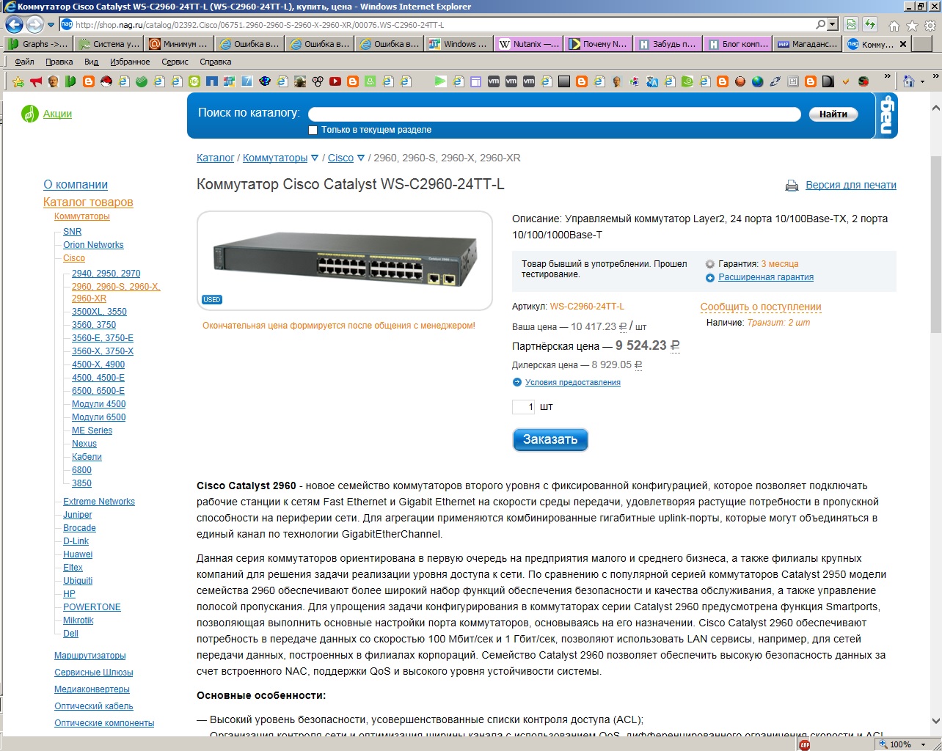Viewport: 942px width, 751px height.
Task: Open the green play-arrow favorite shortcut
Action: [440, 81]
